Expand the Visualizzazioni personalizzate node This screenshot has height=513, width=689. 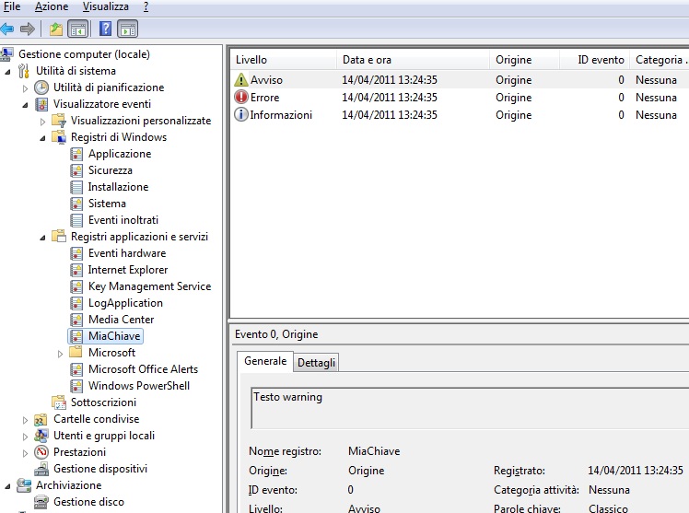click(x=42, y=122)
